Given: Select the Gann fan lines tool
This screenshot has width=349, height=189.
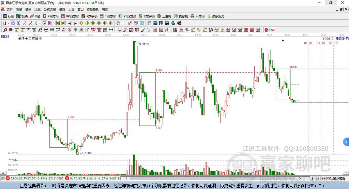Looking at the screenshot, I should (125, 30).
